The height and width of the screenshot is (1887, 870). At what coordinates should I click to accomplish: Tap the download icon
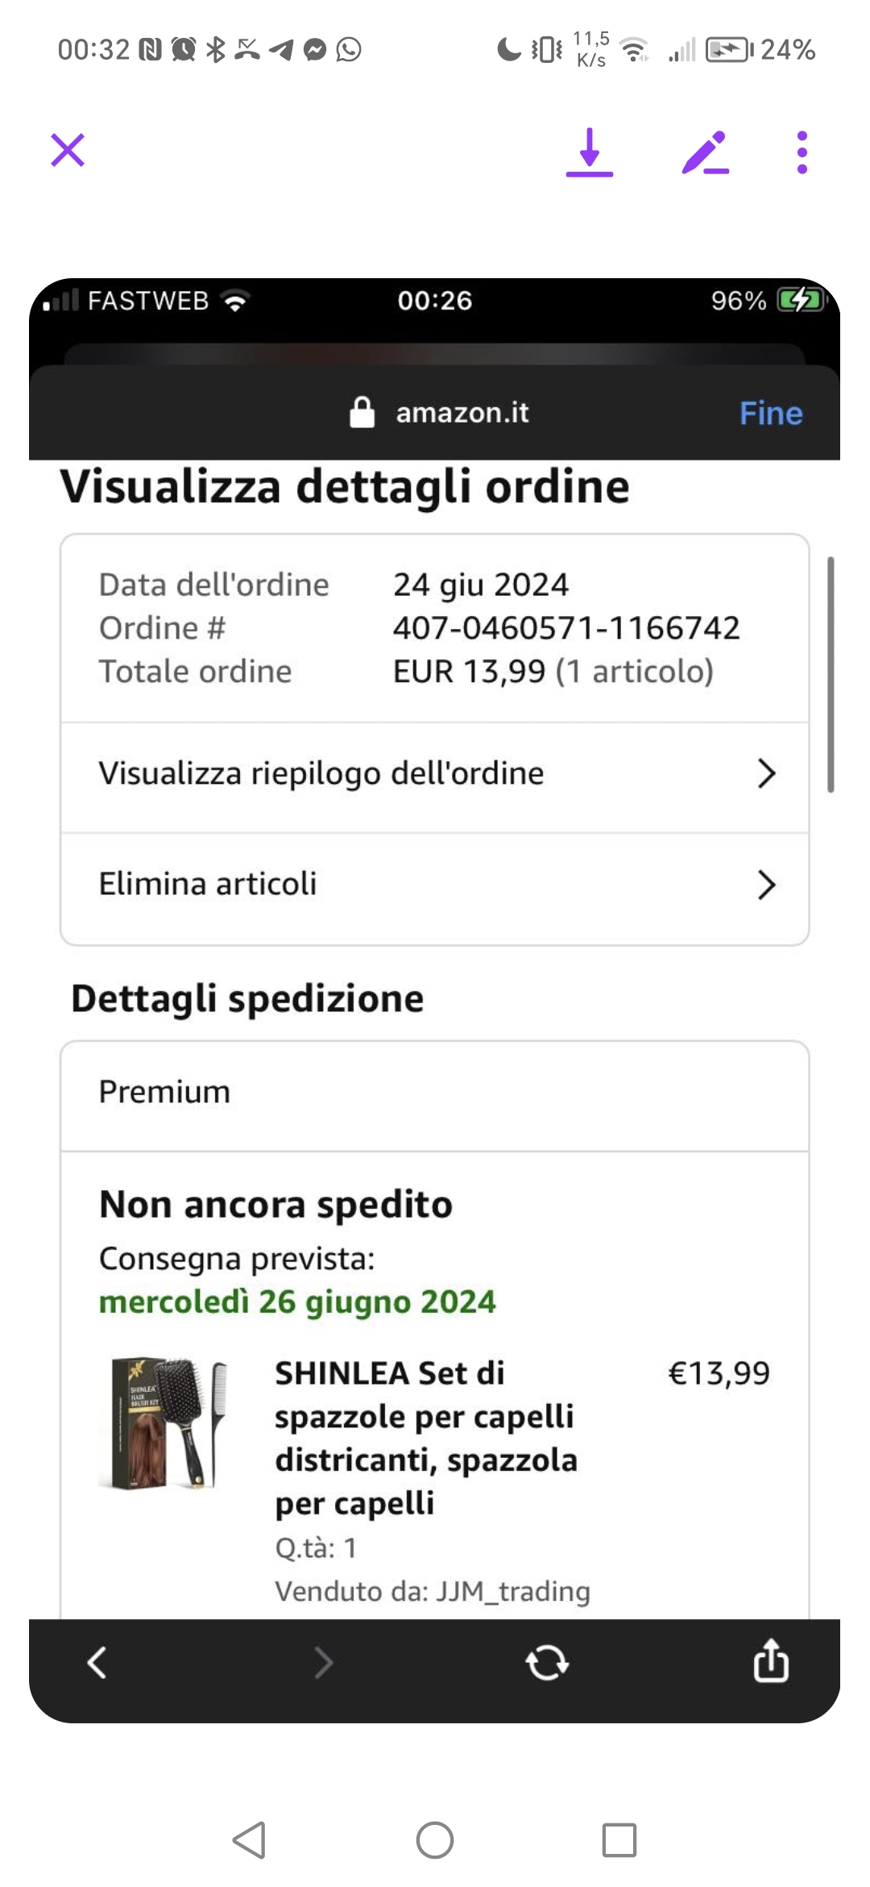pyautogui.click(x=590, y=152)
